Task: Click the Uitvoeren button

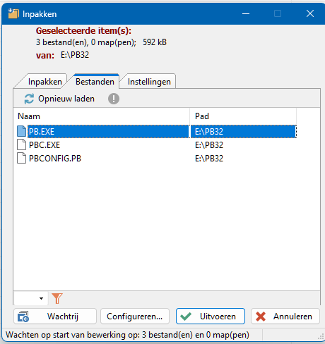Action: tap(211, 317)
